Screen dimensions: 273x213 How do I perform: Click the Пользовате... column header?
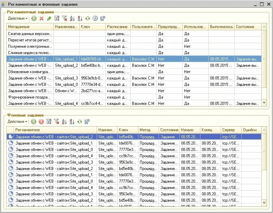pyautogui.click(x=143, y=27)
